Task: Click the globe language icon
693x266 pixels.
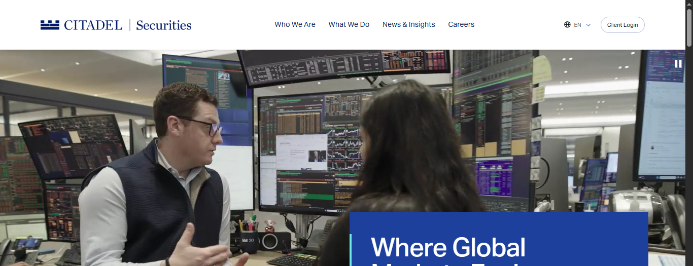Action: 567,24
